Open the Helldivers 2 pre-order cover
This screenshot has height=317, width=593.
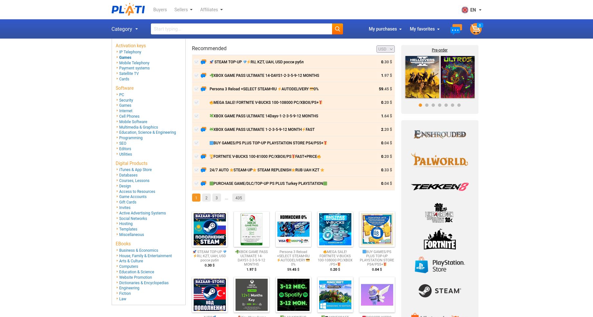(422, 77)
